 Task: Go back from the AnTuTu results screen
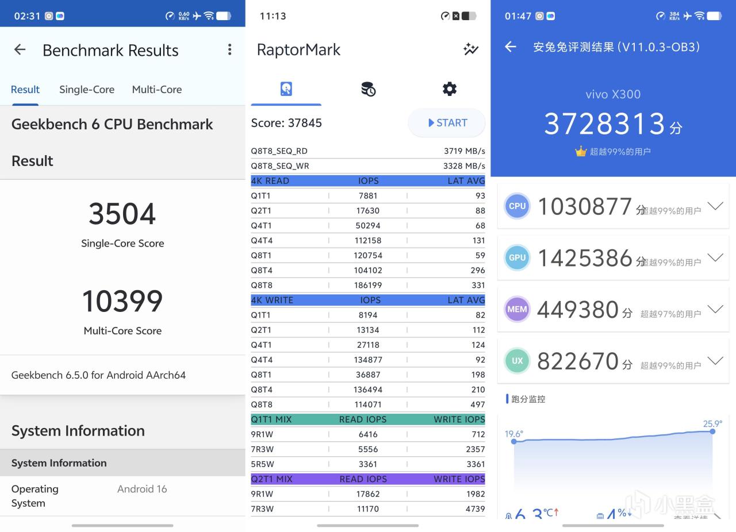coord(511,47)
